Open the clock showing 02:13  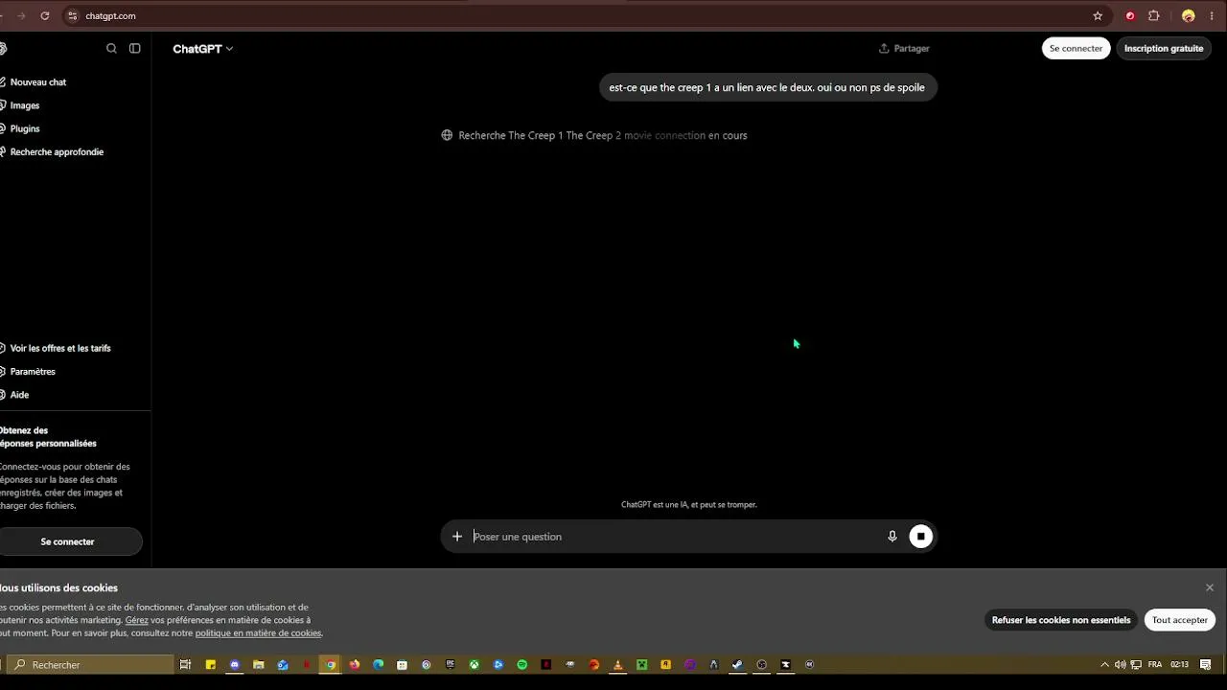(x=1179, y=664)
